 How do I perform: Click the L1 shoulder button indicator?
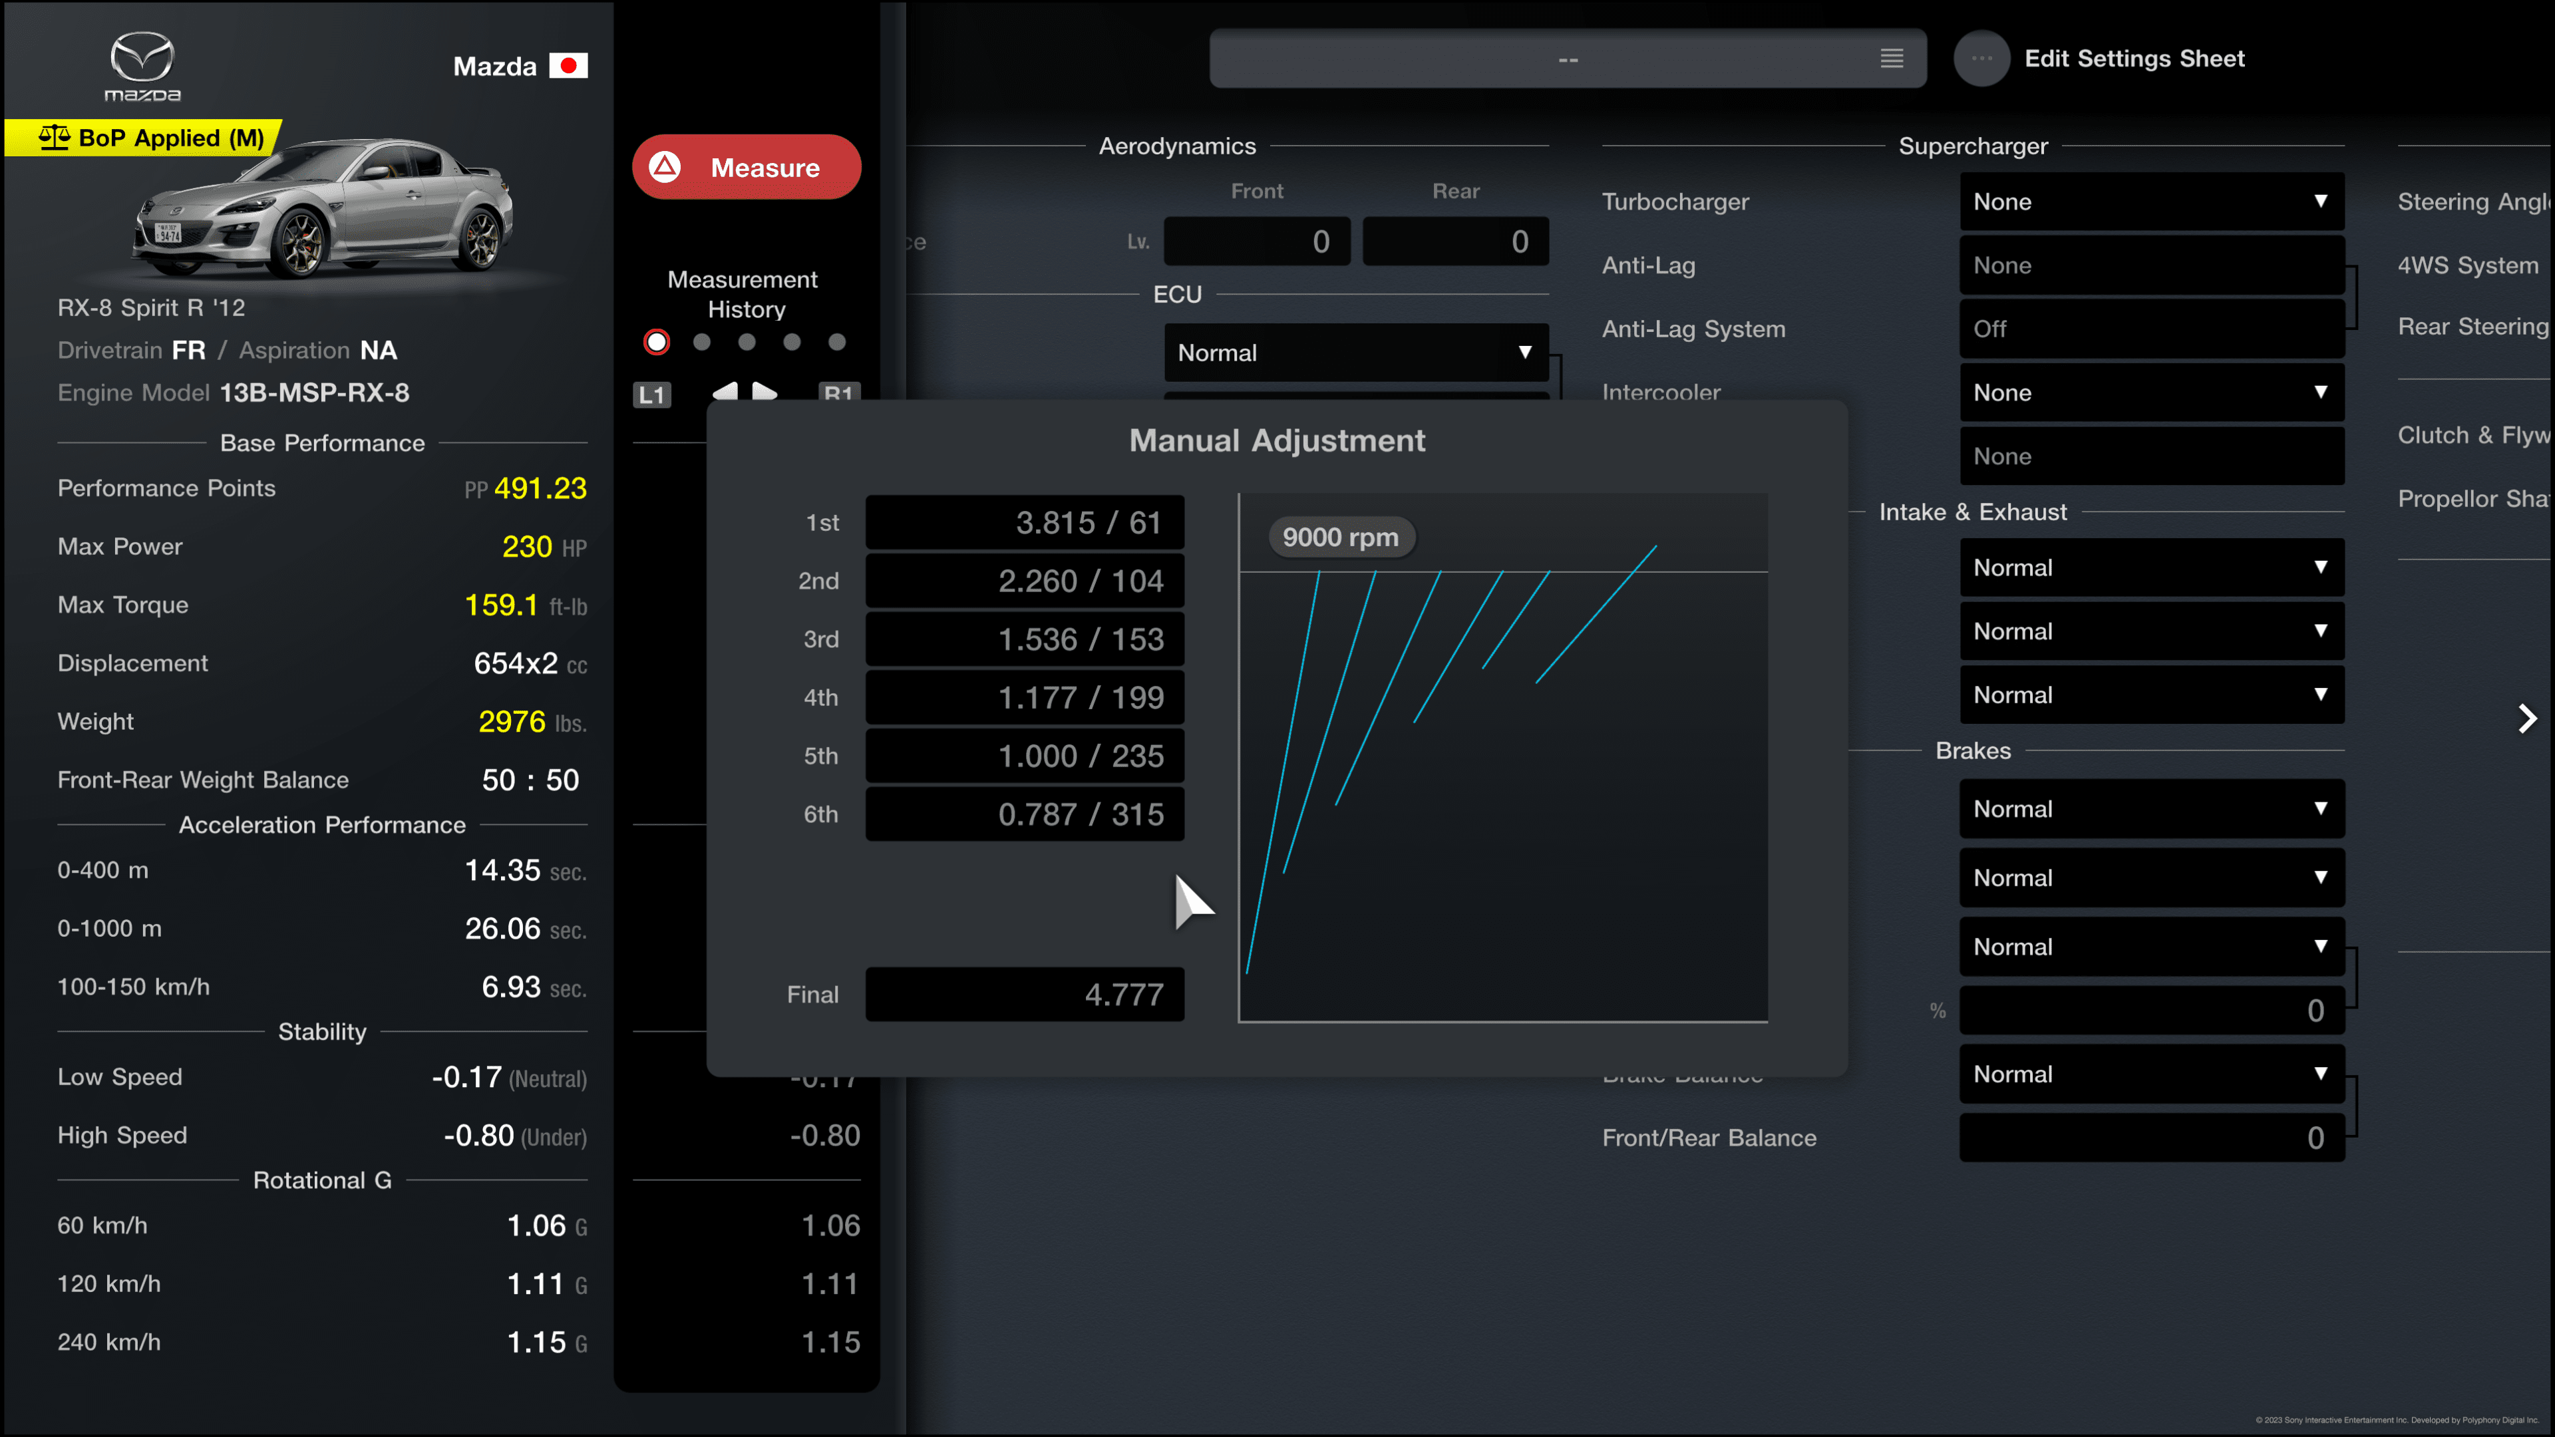click(651, 395)
